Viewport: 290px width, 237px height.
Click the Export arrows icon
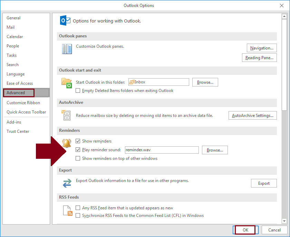(67, 183)
